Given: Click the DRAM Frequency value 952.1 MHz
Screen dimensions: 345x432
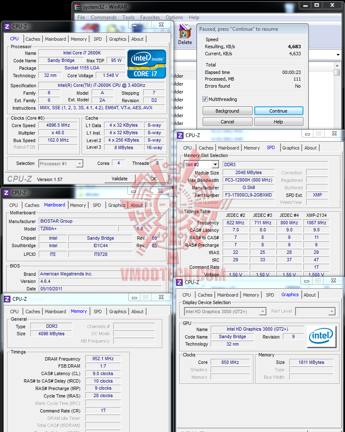Looking at the screenshot, I should (103, 358).
